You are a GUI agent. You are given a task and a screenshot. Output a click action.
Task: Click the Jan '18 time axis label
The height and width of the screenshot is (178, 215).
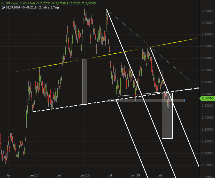(85, 175)
